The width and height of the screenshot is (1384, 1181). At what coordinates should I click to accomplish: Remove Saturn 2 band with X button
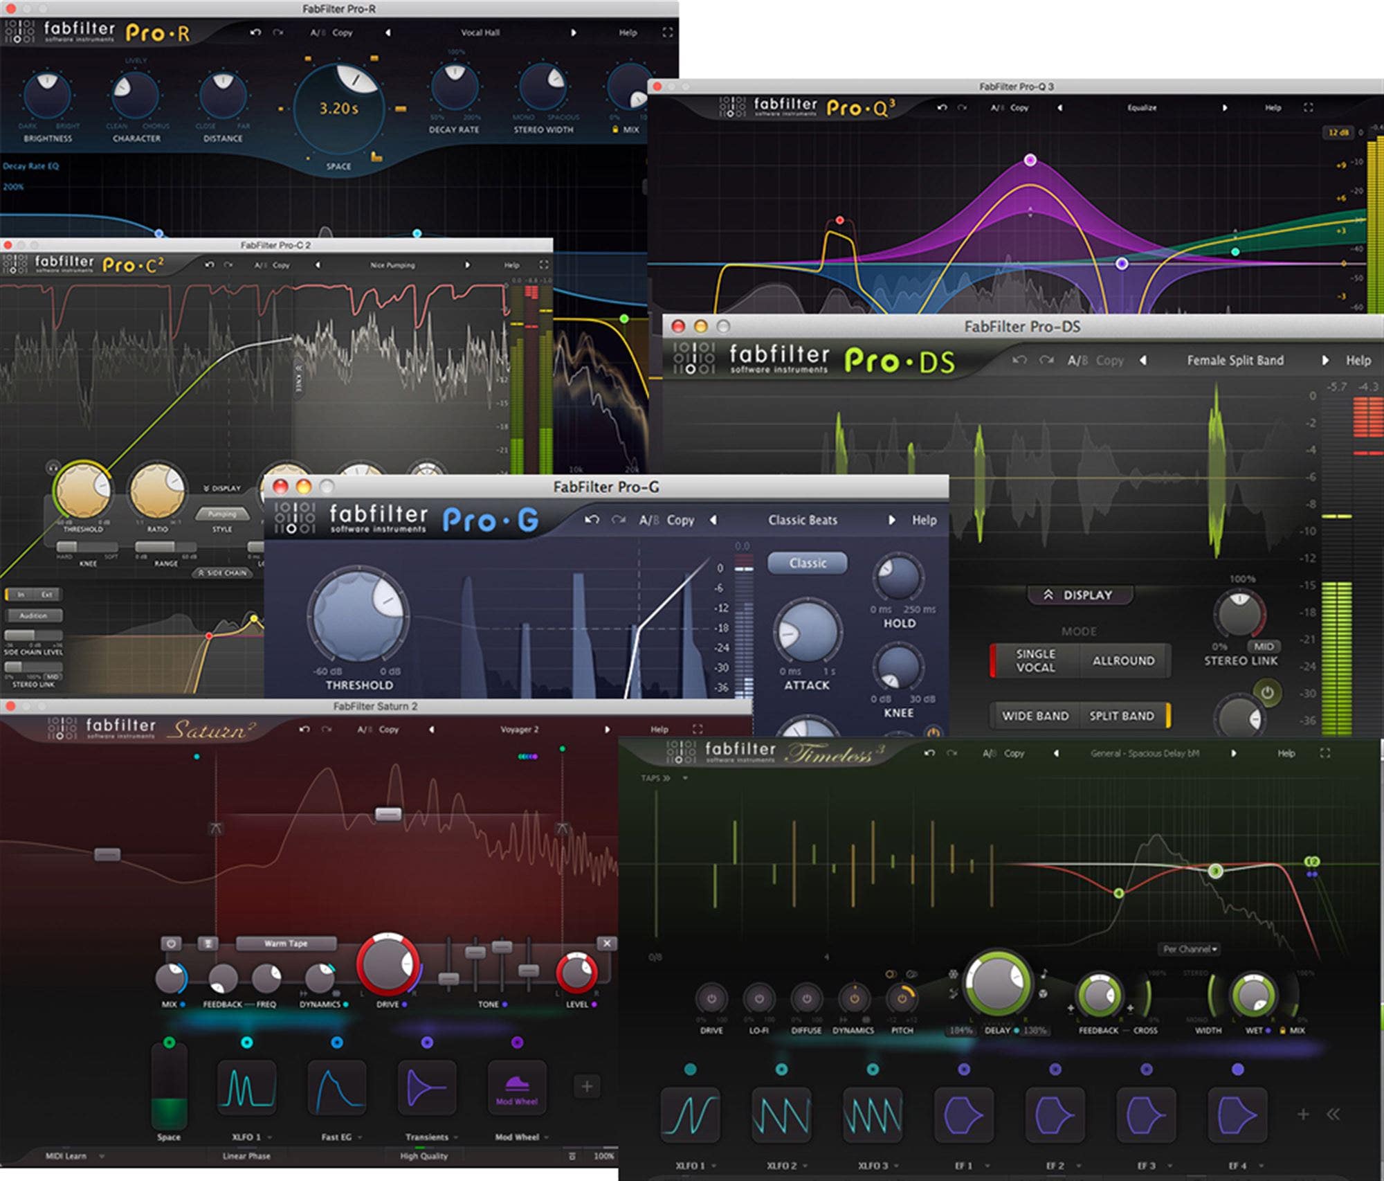[607, 943]
